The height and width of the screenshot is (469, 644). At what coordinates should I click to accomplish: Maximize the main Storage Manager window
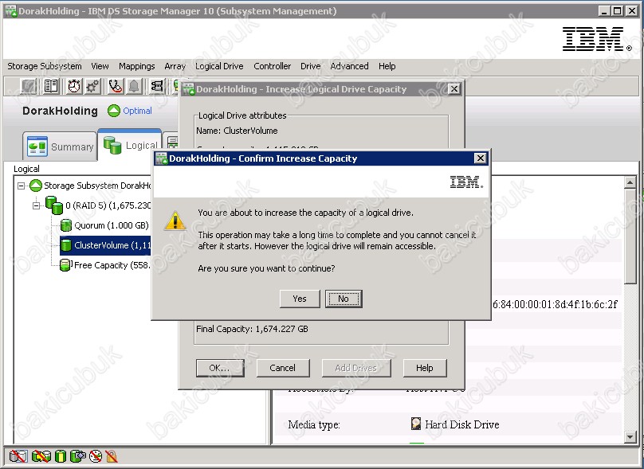[617, 10]
